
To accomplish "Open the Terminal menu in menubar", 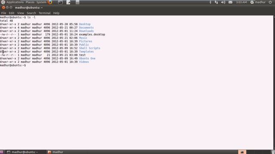I will click(x=45, y=13).
